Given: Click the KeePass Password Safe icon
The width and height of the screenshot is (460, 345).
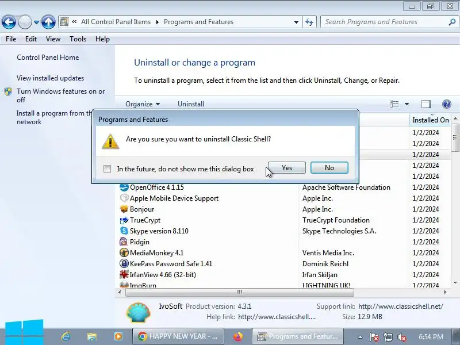Looking at the screenshot, I should (x=124, y=263).
